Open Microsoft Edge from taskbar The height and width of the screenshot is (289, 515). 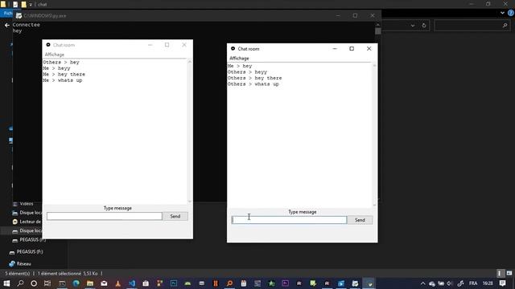(x=76, y=283)
